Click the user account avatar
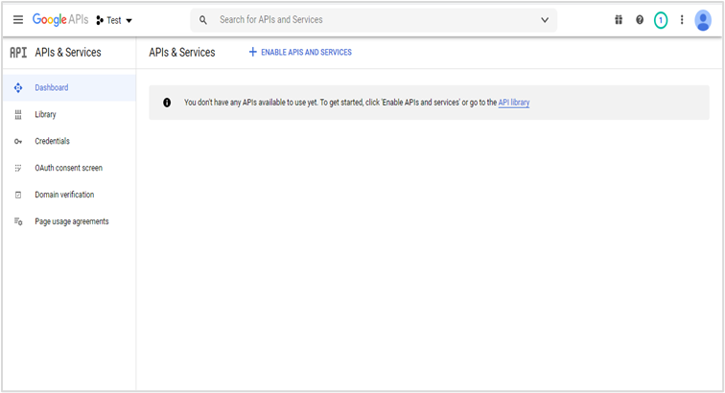The width and height of the screenshot is (725, 393). coord(703,20)
